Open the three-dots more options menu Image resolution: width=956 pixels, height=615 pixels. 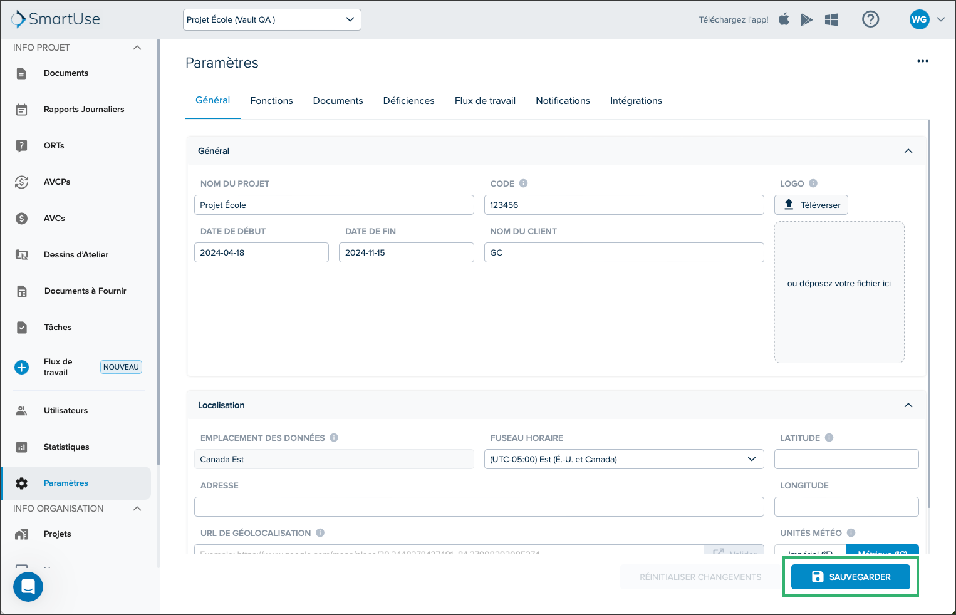tap(922, 61)
